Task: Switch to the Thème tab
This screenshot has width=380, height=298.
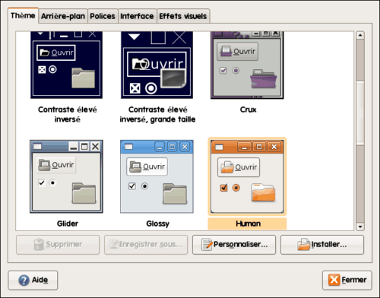Action: point(23,16)
